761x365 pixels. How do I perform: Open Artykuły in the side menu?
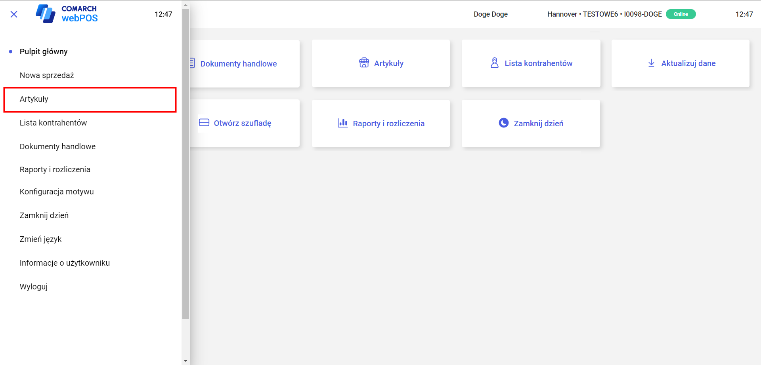[x=34, y=99]
